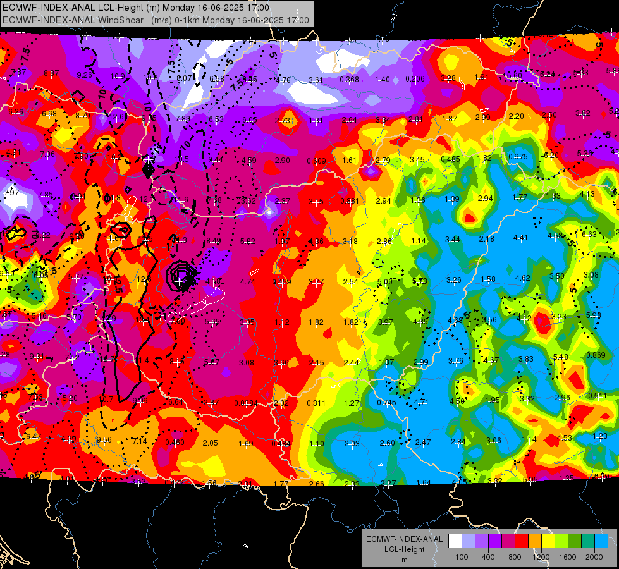Click the wind shear value 0.485
The image size is (619, 569).
click(x=450, y=159)
